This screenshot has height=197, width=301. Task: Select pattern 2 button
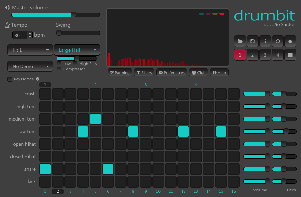(x=252, y=55)
